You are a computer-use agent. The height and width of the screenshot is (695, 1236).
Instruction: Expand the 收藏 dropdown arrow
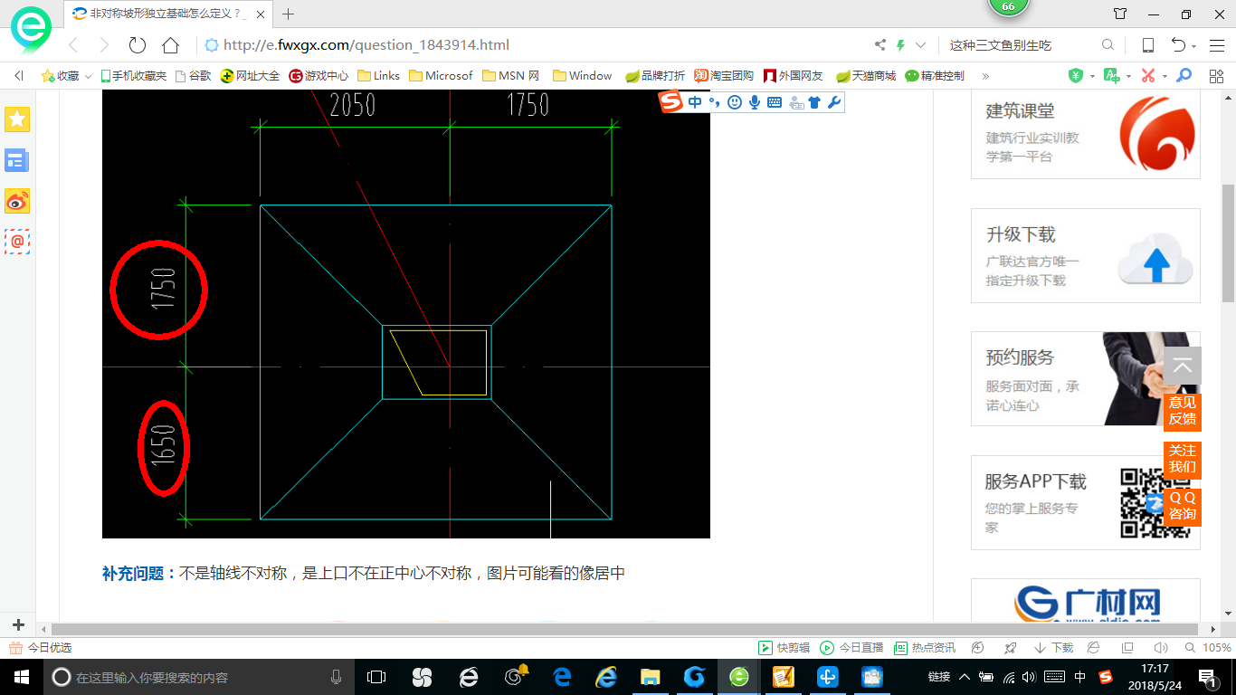tap(89, 77)
